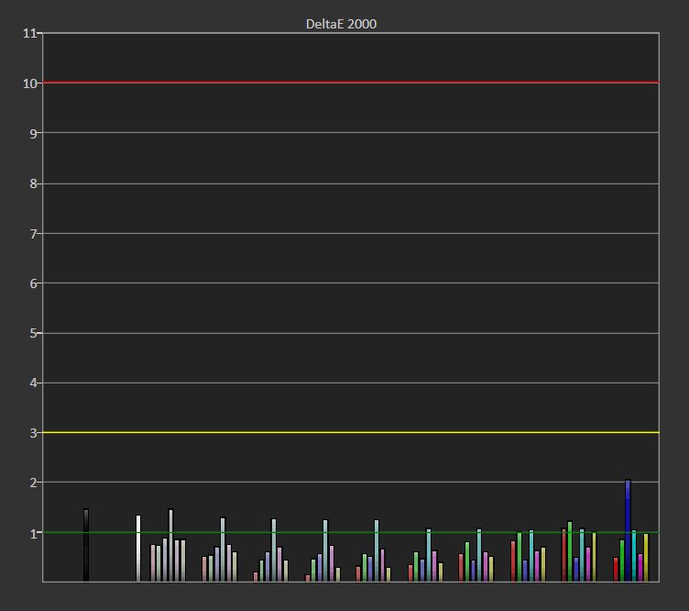Click the green threshold line at 1
Viewport: 689px width, 611px height.
tap(351, 533)
